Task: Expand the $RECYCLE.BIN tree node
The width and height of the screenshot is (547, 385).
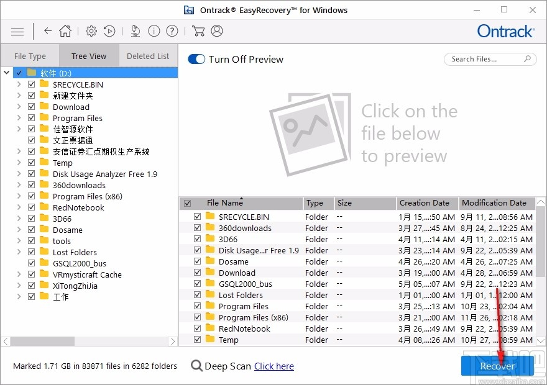Action: [19, 84]
